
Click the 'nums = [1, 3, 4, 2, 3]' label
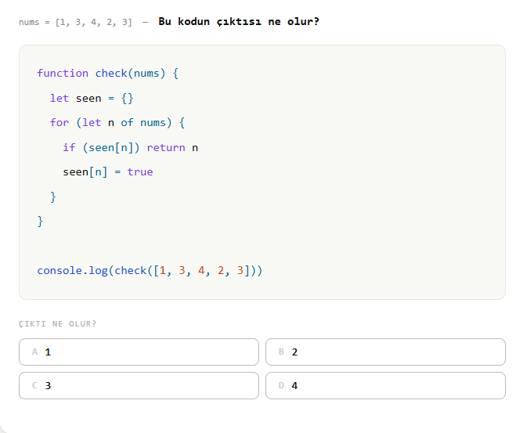pyautogui.click(x=75, y=23)
